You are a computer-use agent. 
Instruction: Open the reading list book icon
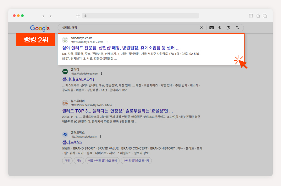pyautogui.click(x=251, y=16)
